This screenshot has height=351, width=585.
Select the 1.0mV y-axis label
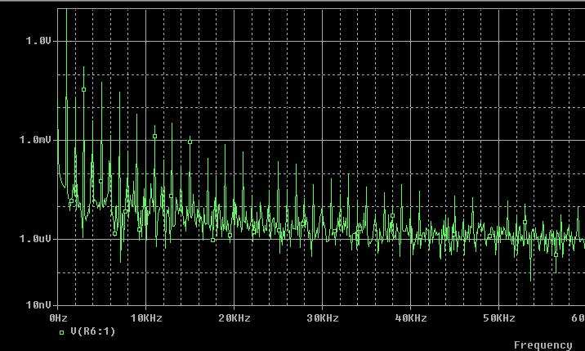[x=36, y=140]
